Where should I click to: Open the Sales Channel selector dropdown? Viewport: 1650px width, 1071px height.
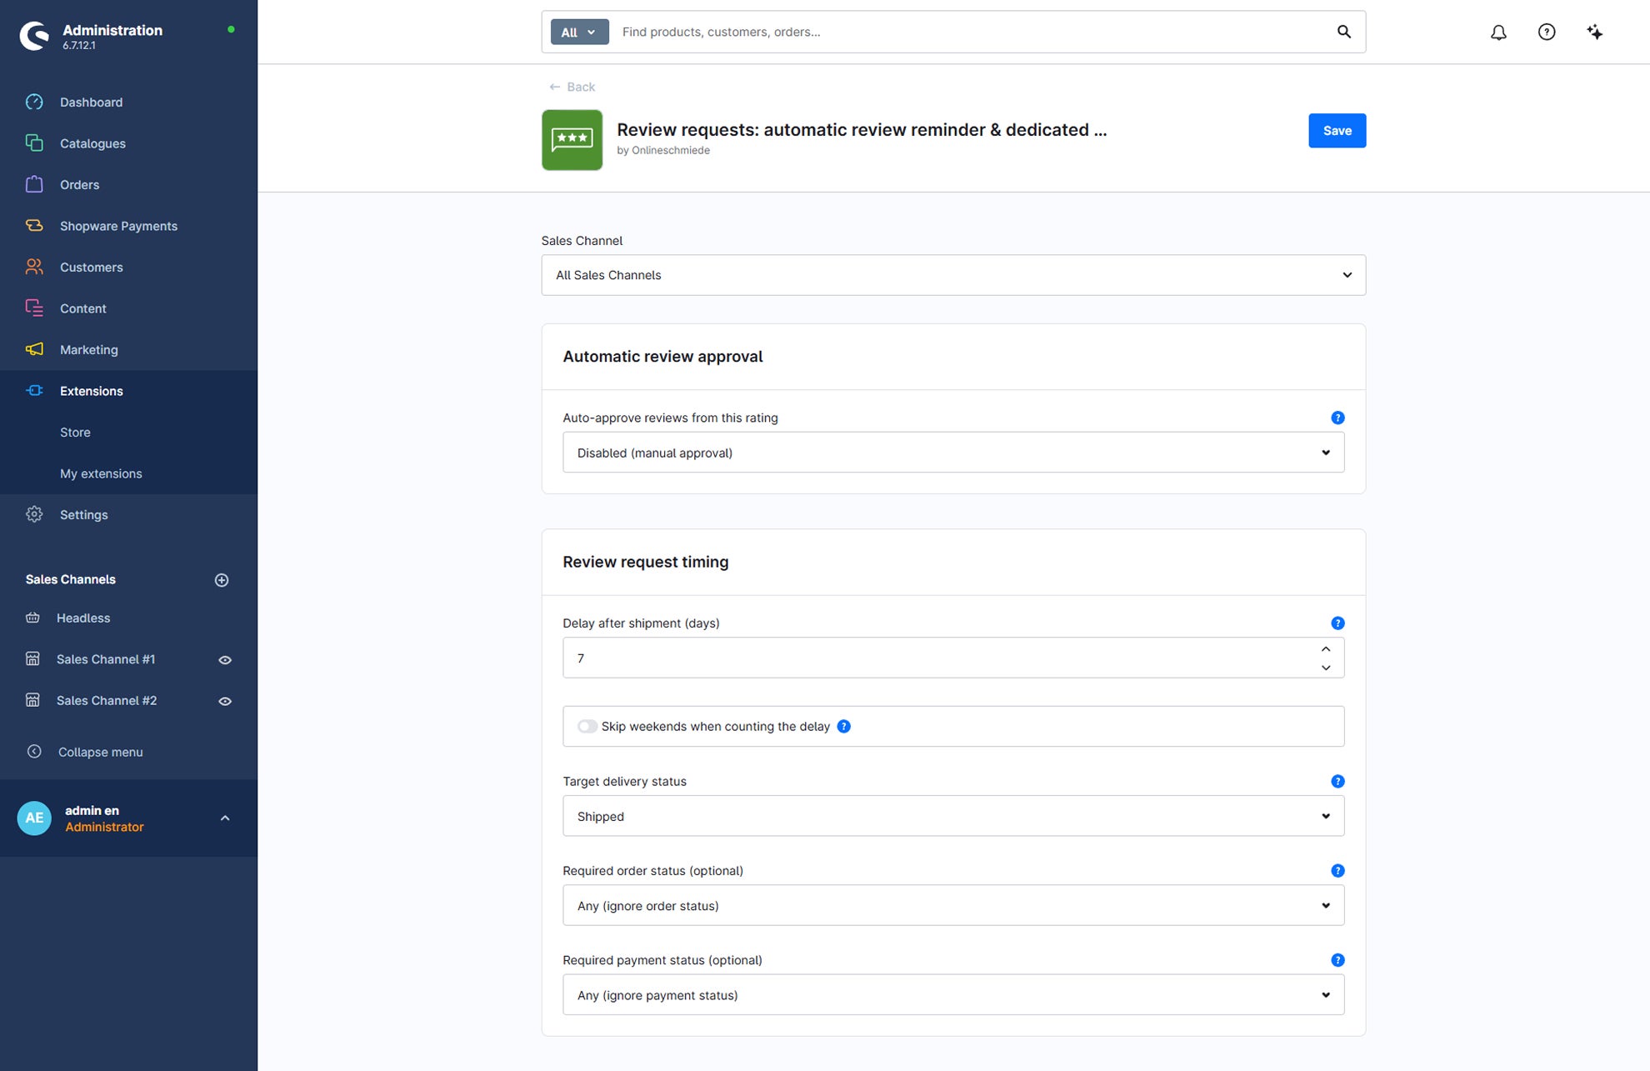[x=953, y=275]
